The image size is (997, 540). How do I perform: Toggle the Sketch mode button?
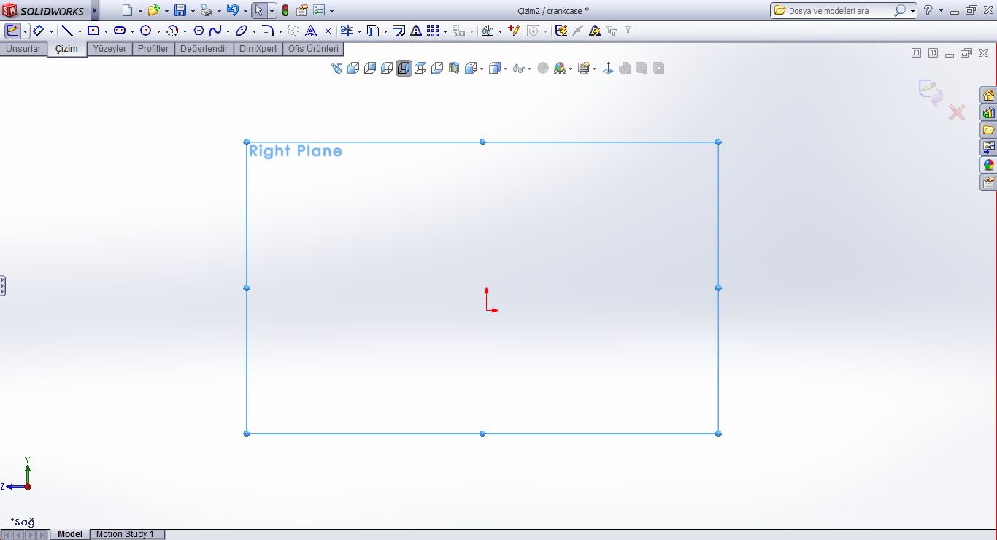pos(12,31)
